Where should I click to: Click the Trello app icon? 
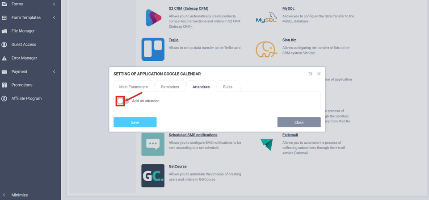tap(153, 49)
